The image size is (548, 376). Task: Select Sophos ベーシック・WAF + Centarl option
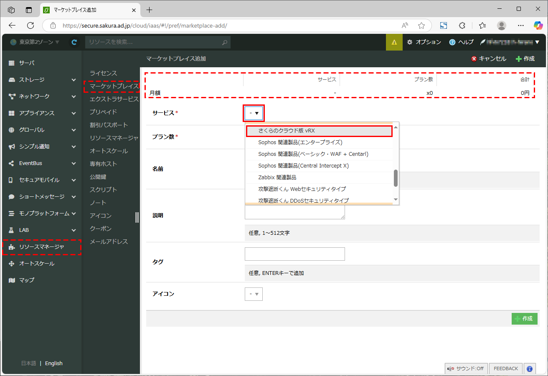point(319,154)
